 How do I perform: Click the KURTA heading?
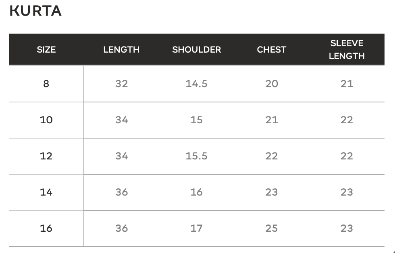pos(35,11)
